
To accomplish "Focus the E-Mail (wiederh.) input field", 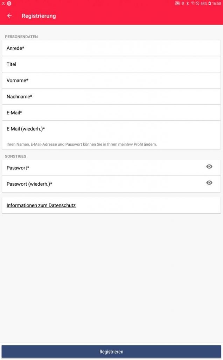I will coord(111,129).
